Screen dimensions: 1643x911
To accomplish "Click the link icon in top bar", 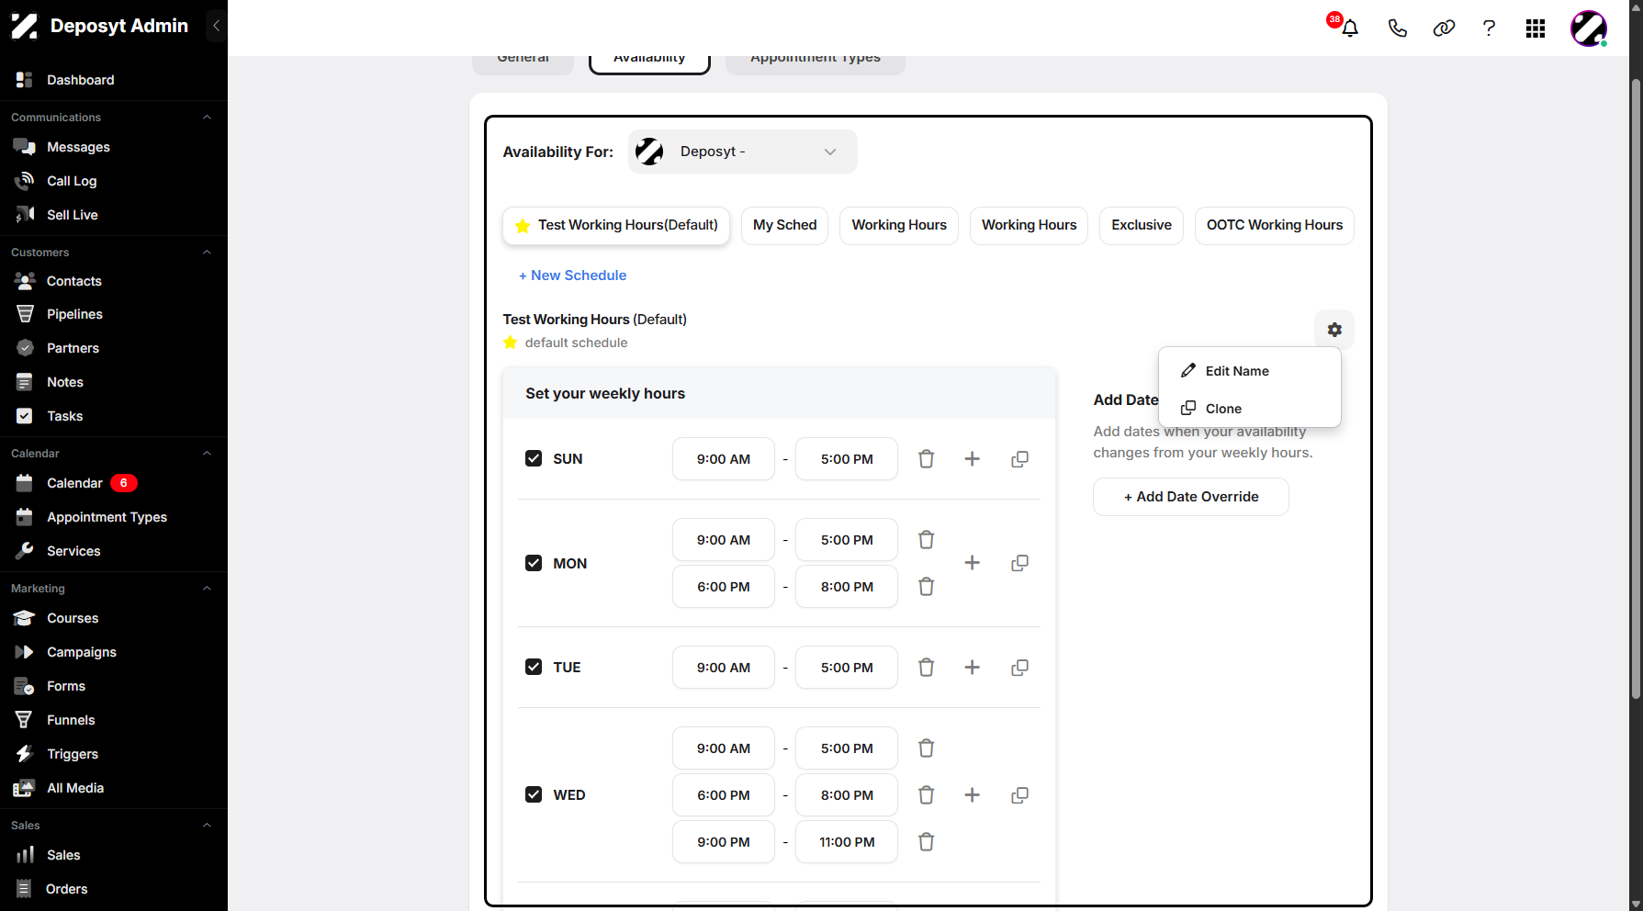I will pos(1444,28).
